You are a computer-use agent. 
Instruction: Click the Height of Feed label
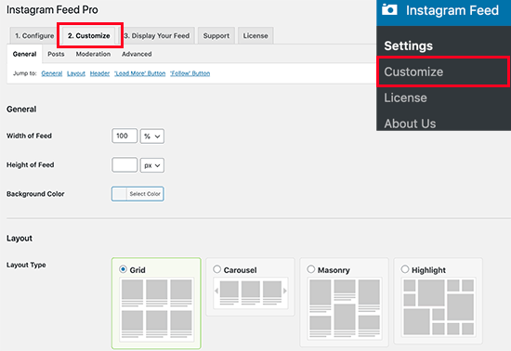[31, 164]
